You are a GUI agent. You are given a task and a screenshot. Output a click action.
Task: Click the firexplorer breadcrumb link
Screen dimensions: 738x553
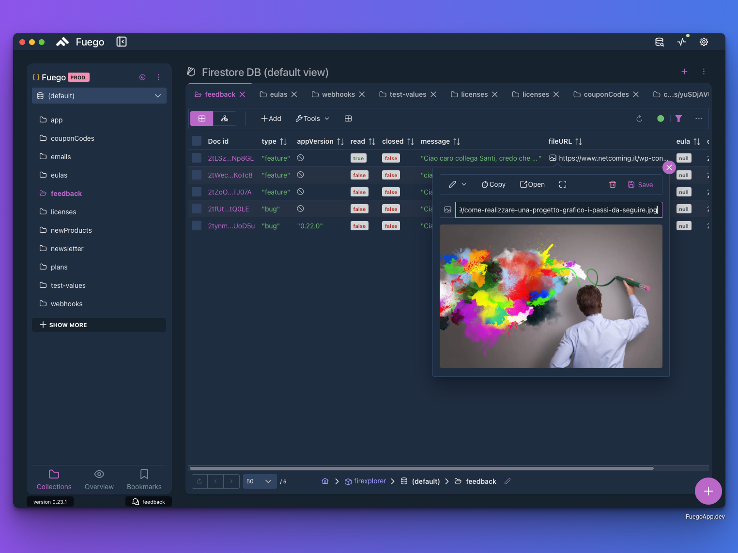point(365,481)
